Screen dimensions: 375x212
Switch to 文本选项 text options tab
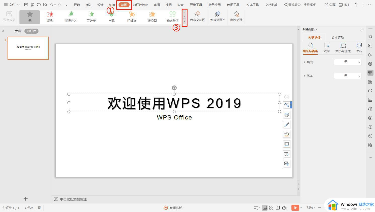click(338, 37)
